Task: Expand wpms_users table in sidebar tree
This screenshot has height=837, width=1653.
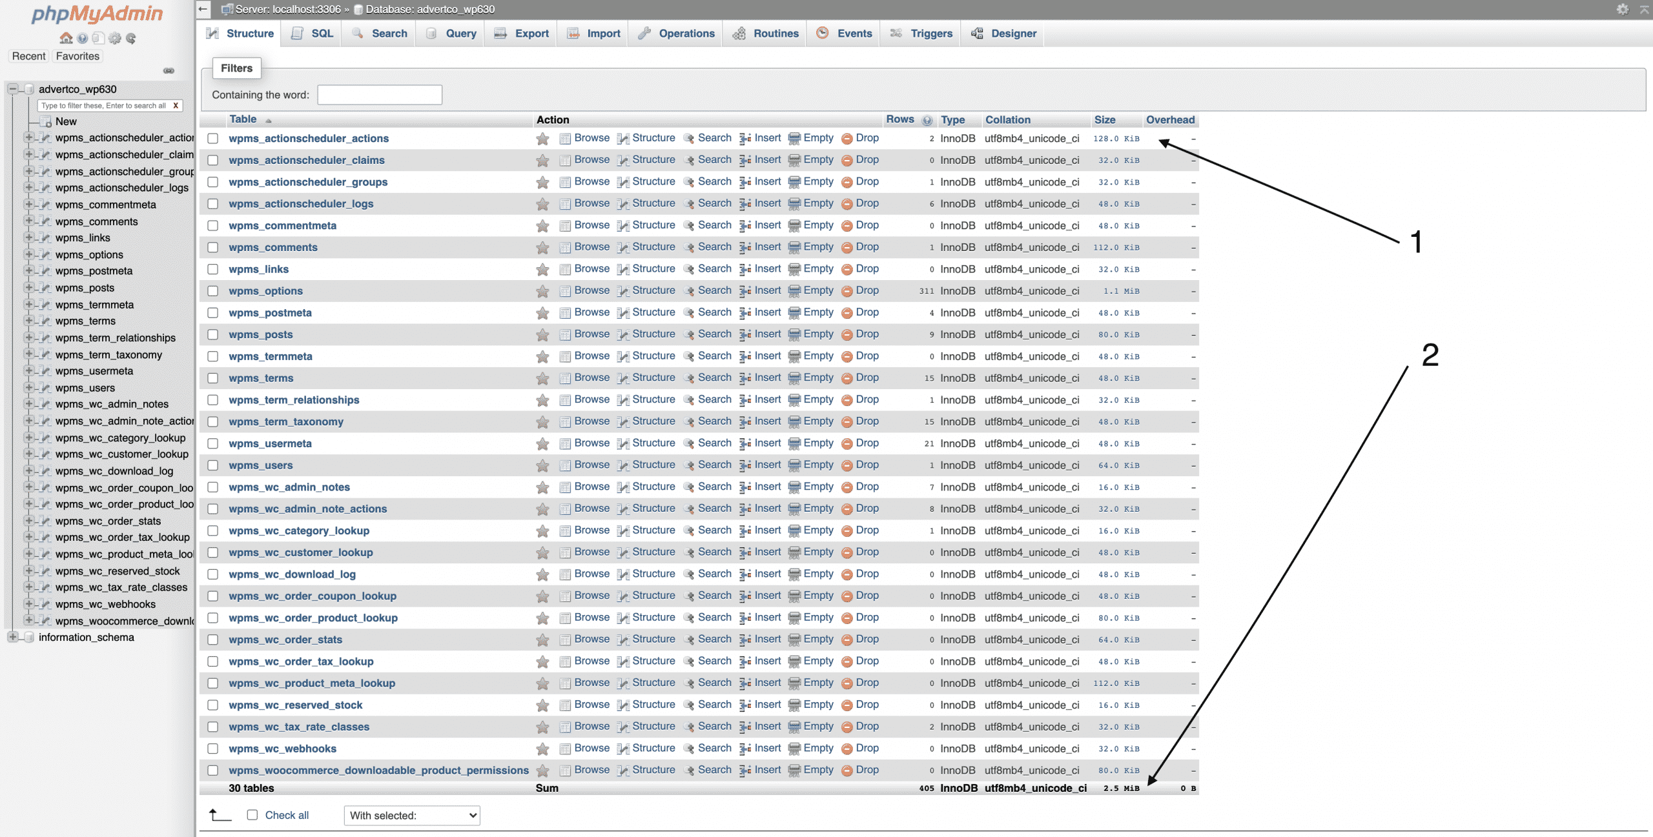Action: (28, 387)
